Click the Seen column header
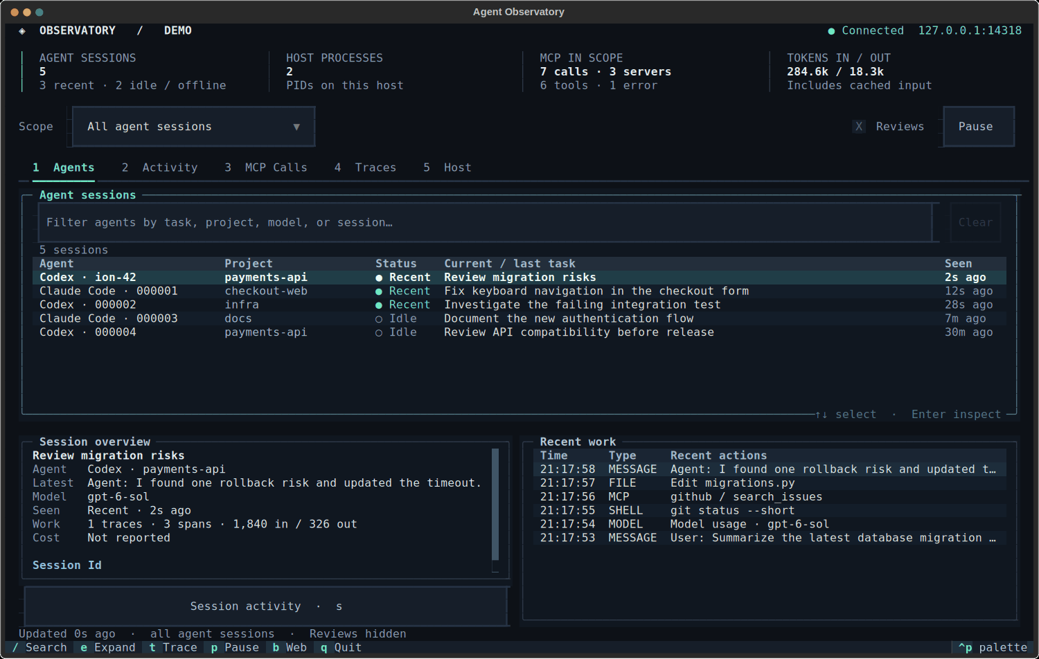 coord(958,264)
